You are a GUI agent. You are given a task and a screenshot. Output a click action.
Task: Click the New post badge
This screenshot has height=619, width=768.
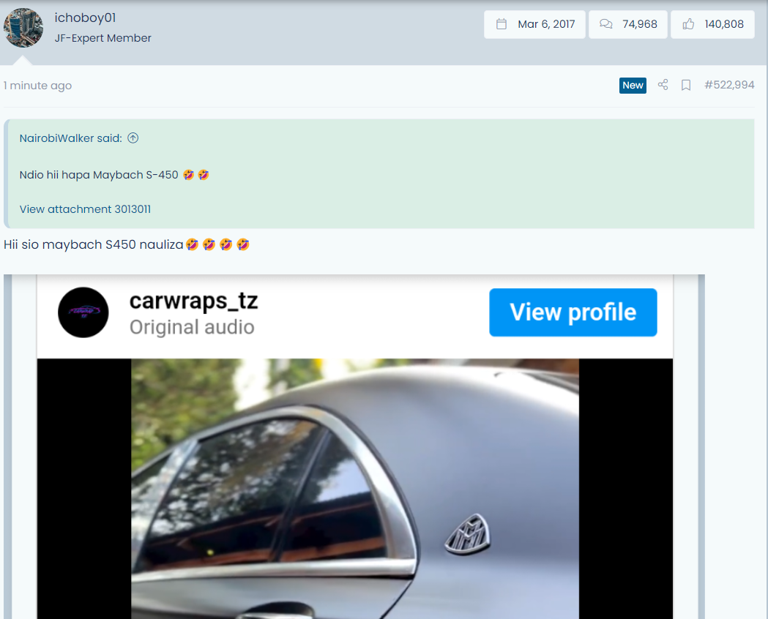633,85
